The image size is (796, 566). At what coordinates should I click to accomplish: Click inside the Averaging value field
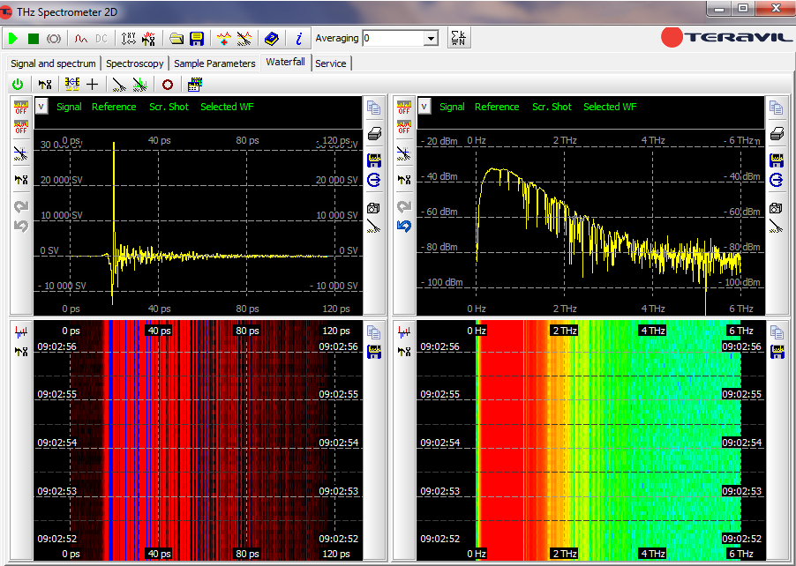(393, 39)
